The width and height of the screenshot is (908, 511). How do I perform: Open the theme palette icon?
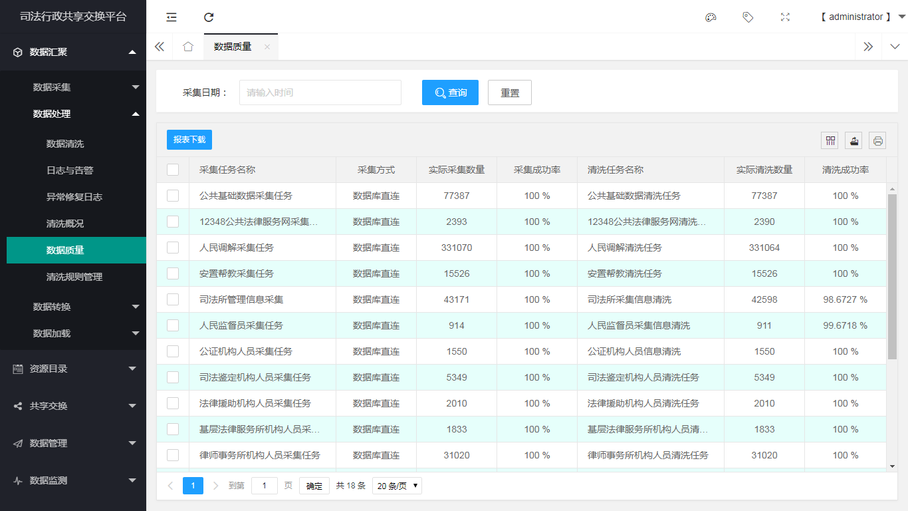point(711,17)
